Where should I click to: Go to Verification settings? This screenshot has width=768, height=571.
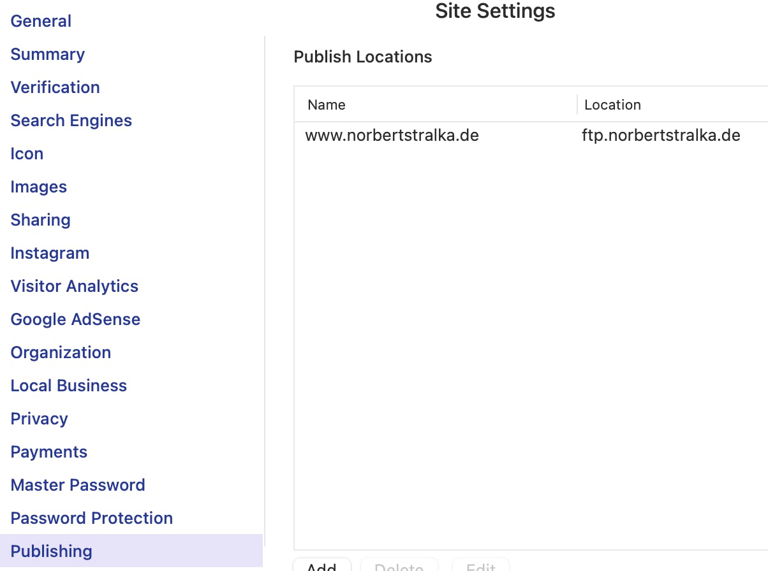click(55, 87)
